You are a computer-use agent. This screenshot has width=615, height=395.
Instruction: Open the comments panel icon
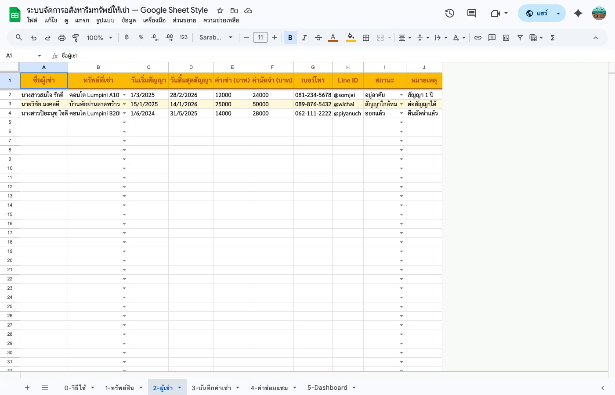471,13
